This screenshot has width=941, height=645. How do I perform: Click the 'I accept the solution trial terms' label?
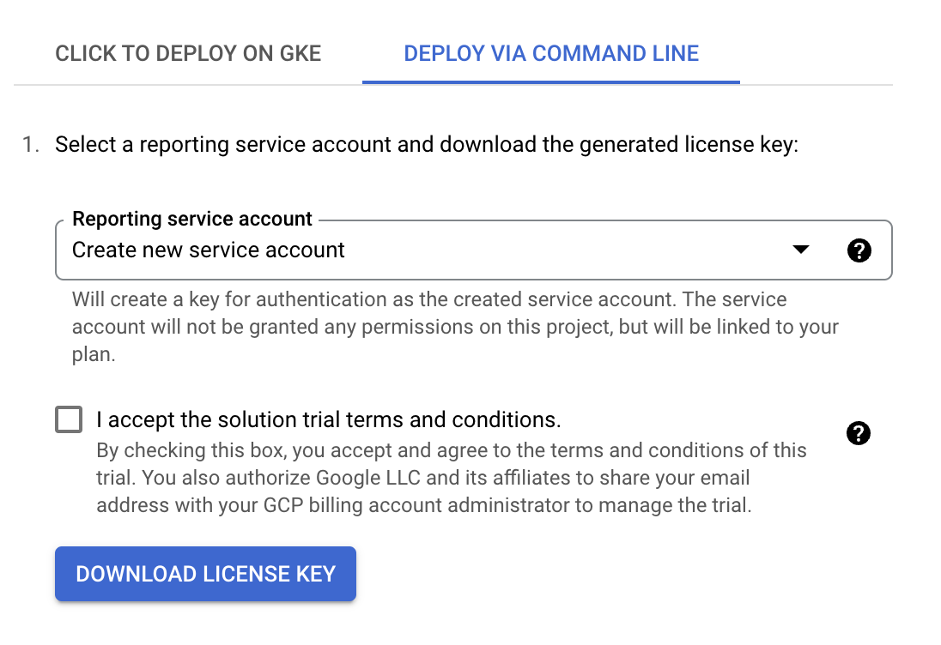(328, 420)
